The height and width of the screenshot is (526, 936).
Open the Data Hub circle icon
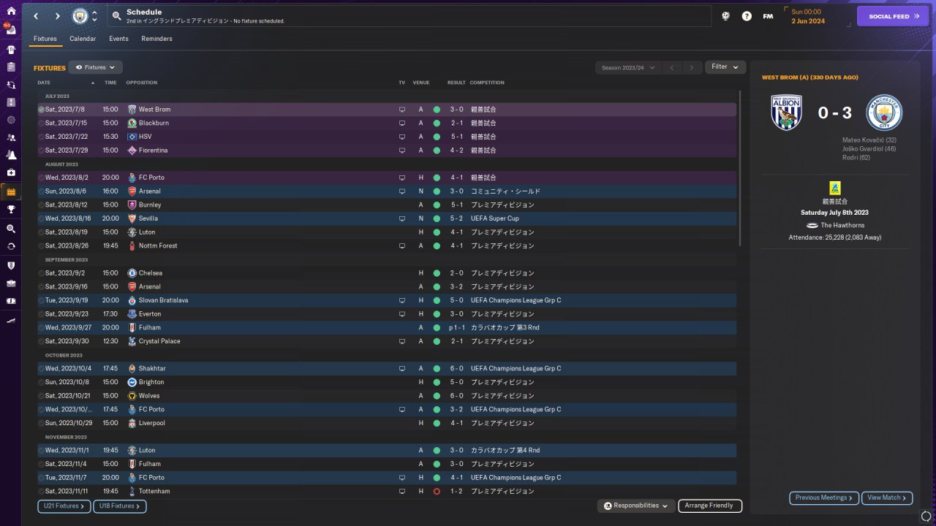coord(10,120)
